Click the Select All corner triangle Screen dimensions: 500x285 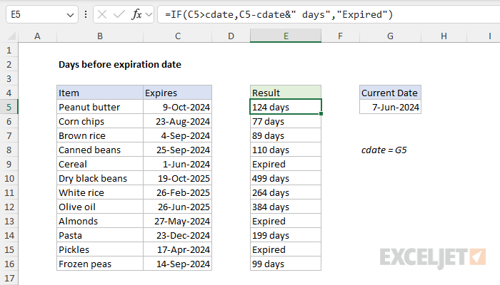tap(11, 36)
